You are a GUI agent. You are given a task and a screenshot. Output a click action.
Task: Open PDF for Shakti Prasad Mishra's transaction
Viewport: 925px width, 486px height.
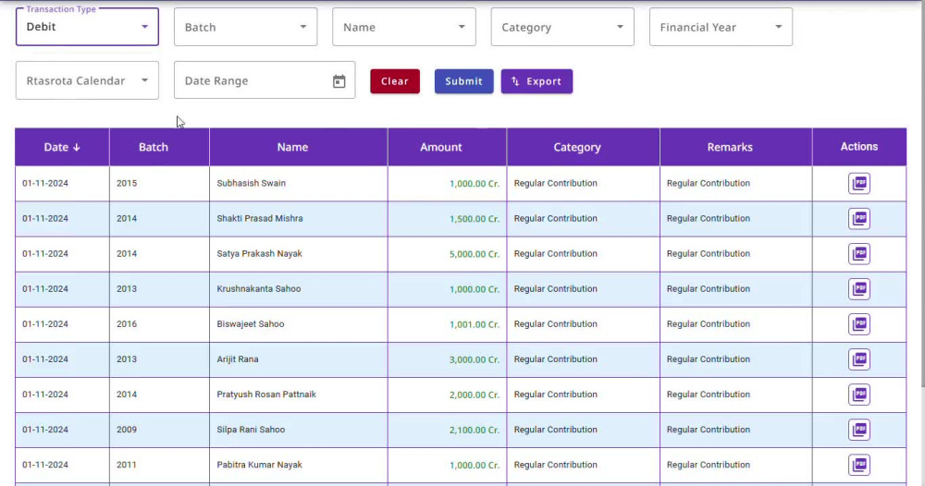click(859, 219)
